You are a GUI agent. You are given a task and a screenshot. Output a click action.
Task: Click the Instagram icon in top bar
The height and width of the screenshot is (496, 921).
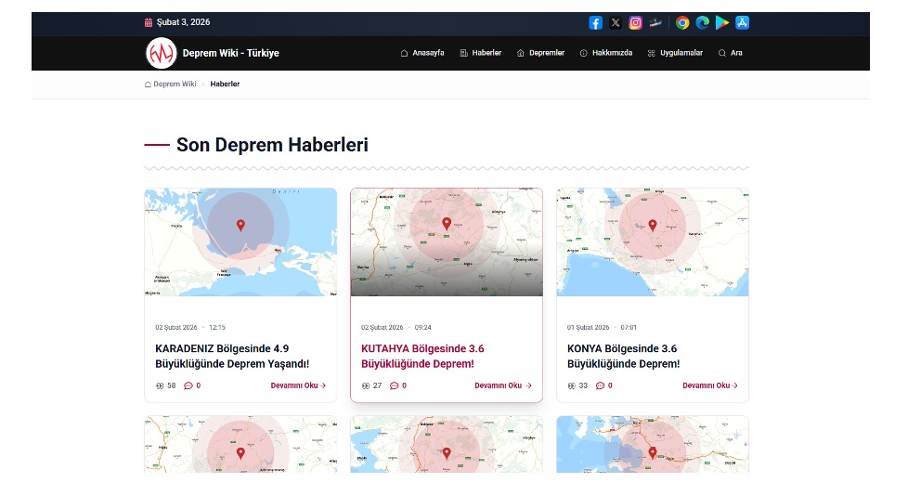pyautogui.click(x=635, y=23)
